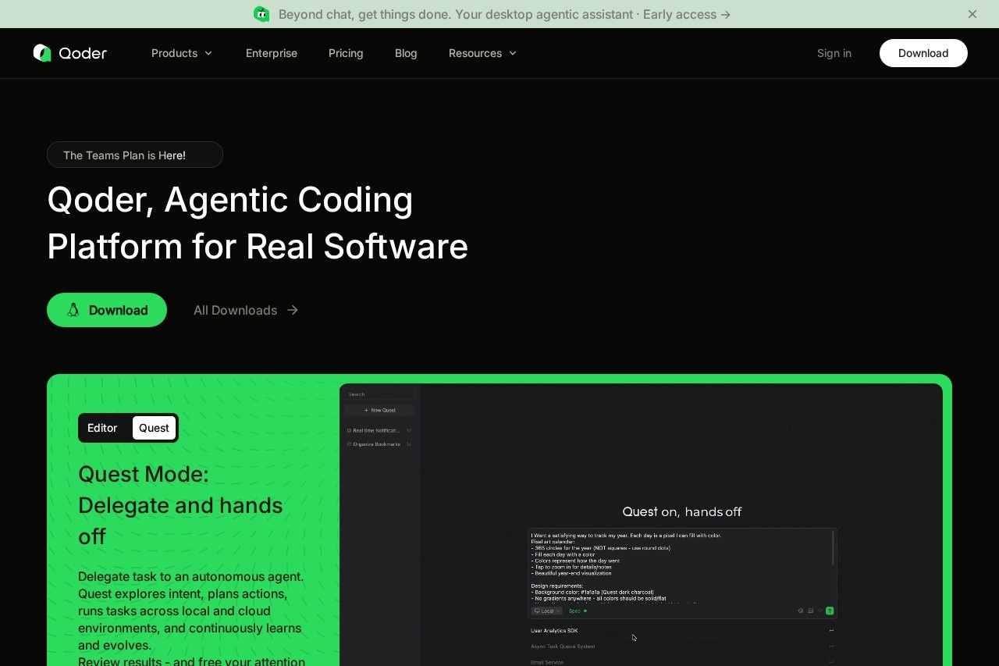Screen dimensions: 999x666
Task: Click the sparkle enhance icon in the prompt box
Action: tap(819, 611)
